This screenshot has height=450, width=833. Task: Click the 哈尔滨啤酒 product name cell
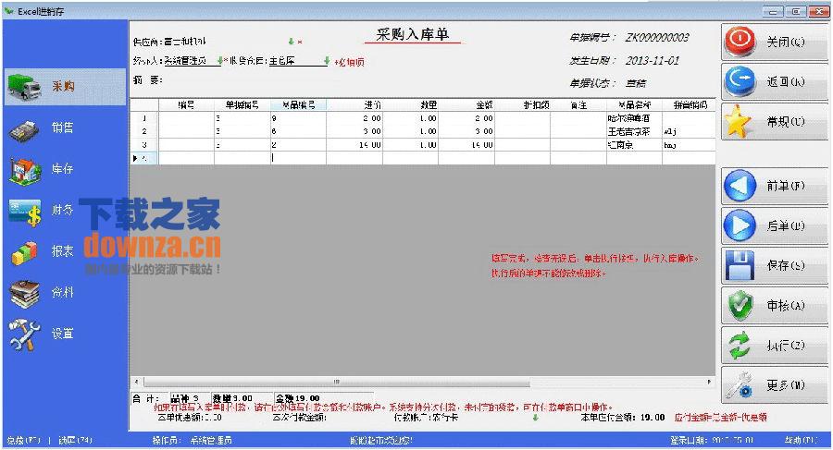pyautogui.click(x=634, y=118)
